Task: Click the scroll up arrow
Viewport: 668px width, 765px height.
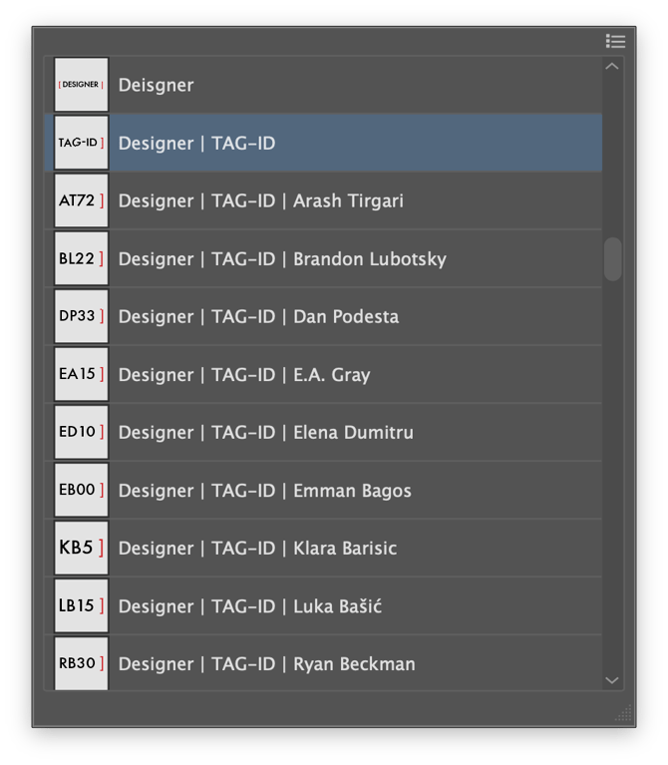Action: tap(612, 67)
